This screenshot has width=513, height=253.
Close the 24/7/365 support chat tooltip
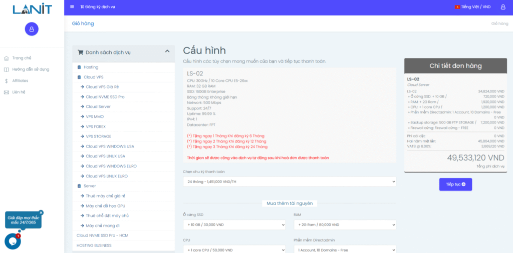pyautogui.click(x=41, y=212)
